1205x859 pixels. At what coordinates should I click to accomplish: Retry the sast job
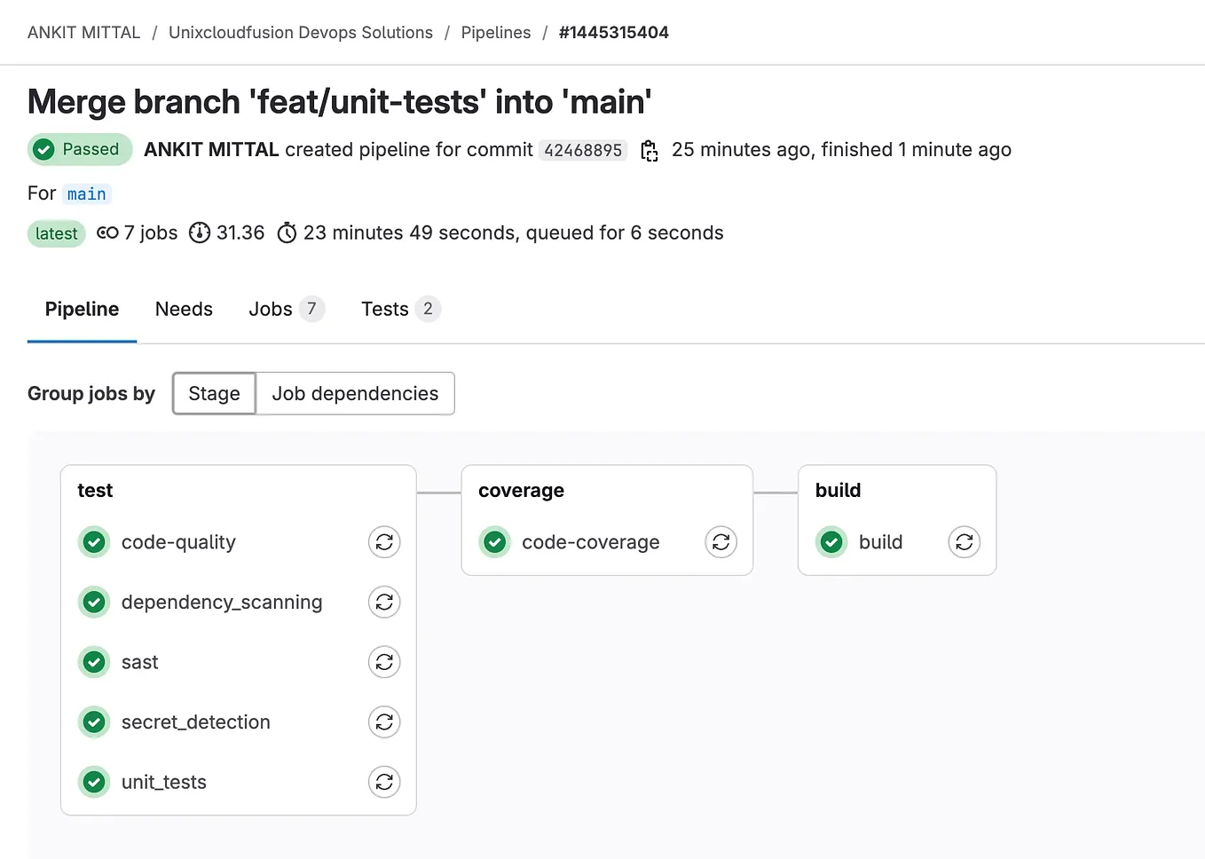[384, 662]
